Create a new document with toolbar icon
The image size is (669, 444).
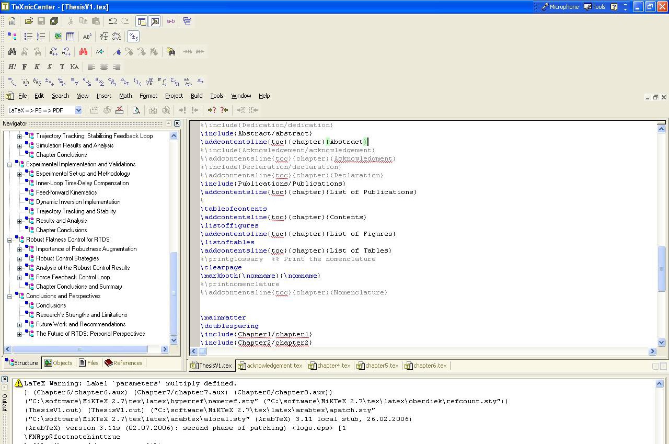[13, 21]
